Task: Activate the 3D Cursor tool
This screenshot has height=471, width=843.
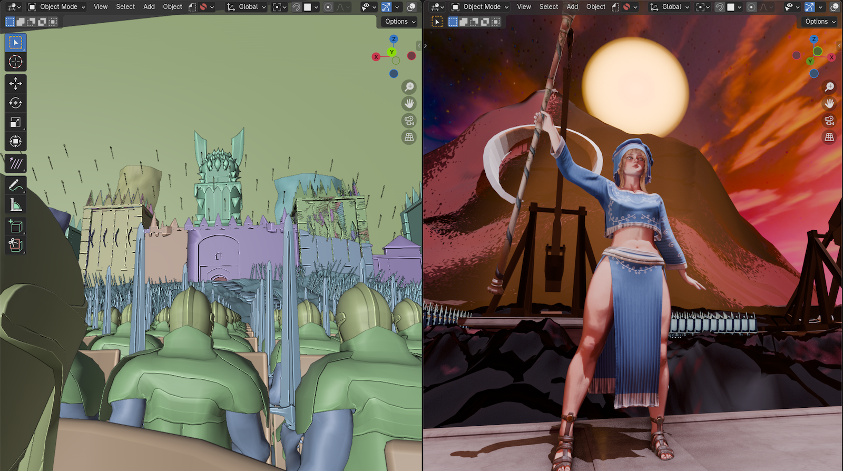Action: click(x=15, y=62)
